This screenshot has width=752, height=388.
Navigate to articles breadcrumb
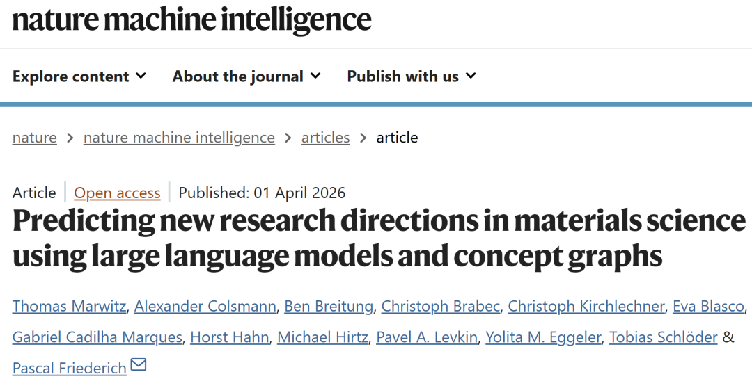tap(325, 138)
